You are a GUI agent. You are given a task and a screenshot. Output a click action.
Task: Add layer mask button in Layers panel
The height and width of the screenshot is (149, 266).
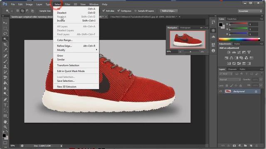click(234, 146)
